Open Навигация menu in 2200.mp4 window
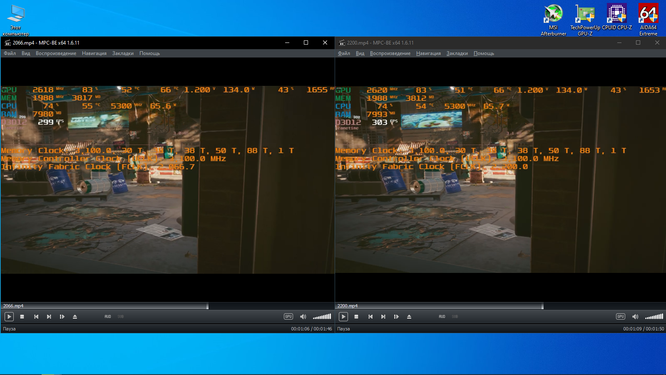 tap(428, 53)
